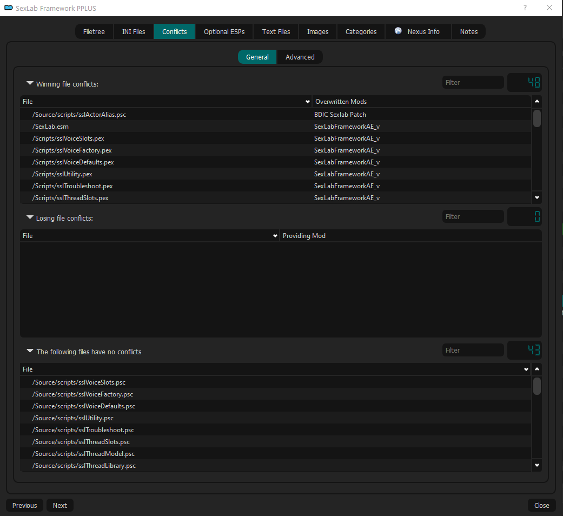Click the Nexus Info globe icon
The height and width of the screenshot is (516, 563).
pos(398,31)
